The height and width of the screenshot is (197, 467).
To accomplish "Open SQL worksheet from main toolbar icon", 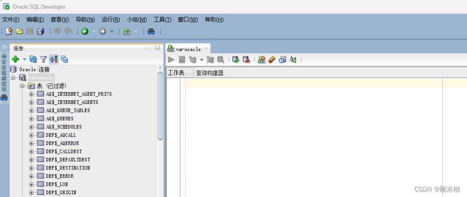I will (127, 31).
